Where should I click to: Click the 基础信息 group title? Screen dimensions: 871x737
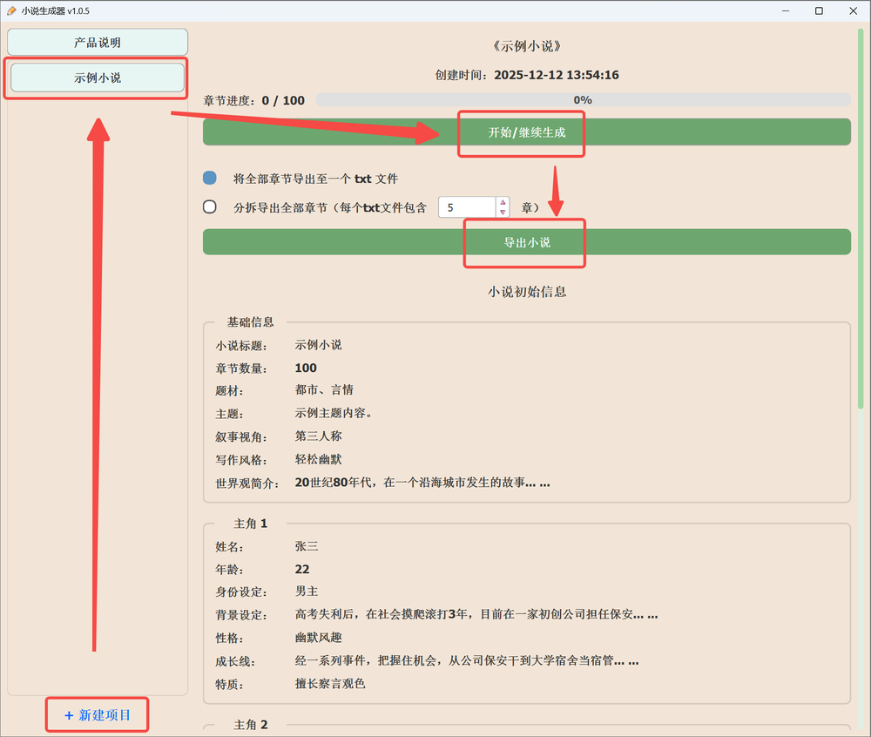point(250,322)
